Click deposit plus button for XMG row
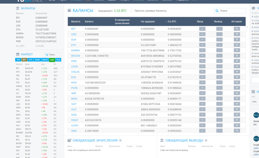The image size is (259, 158). click(202, 131)
